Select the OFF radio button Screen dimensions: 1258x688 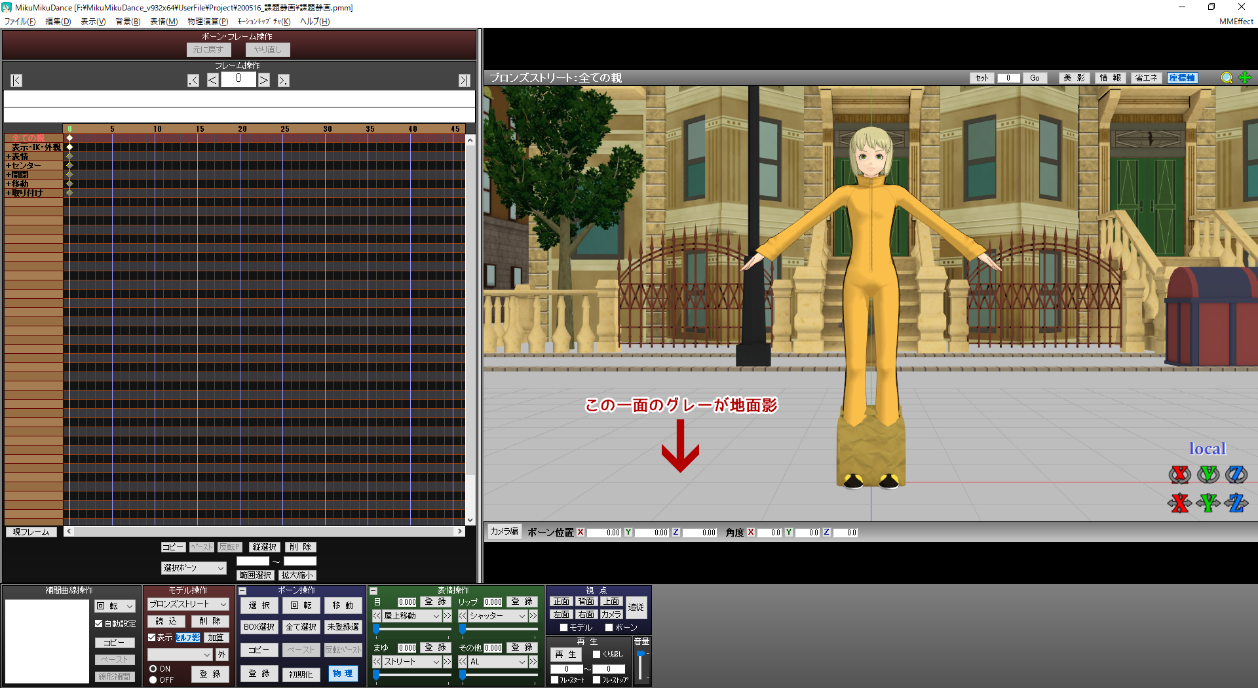153,680
